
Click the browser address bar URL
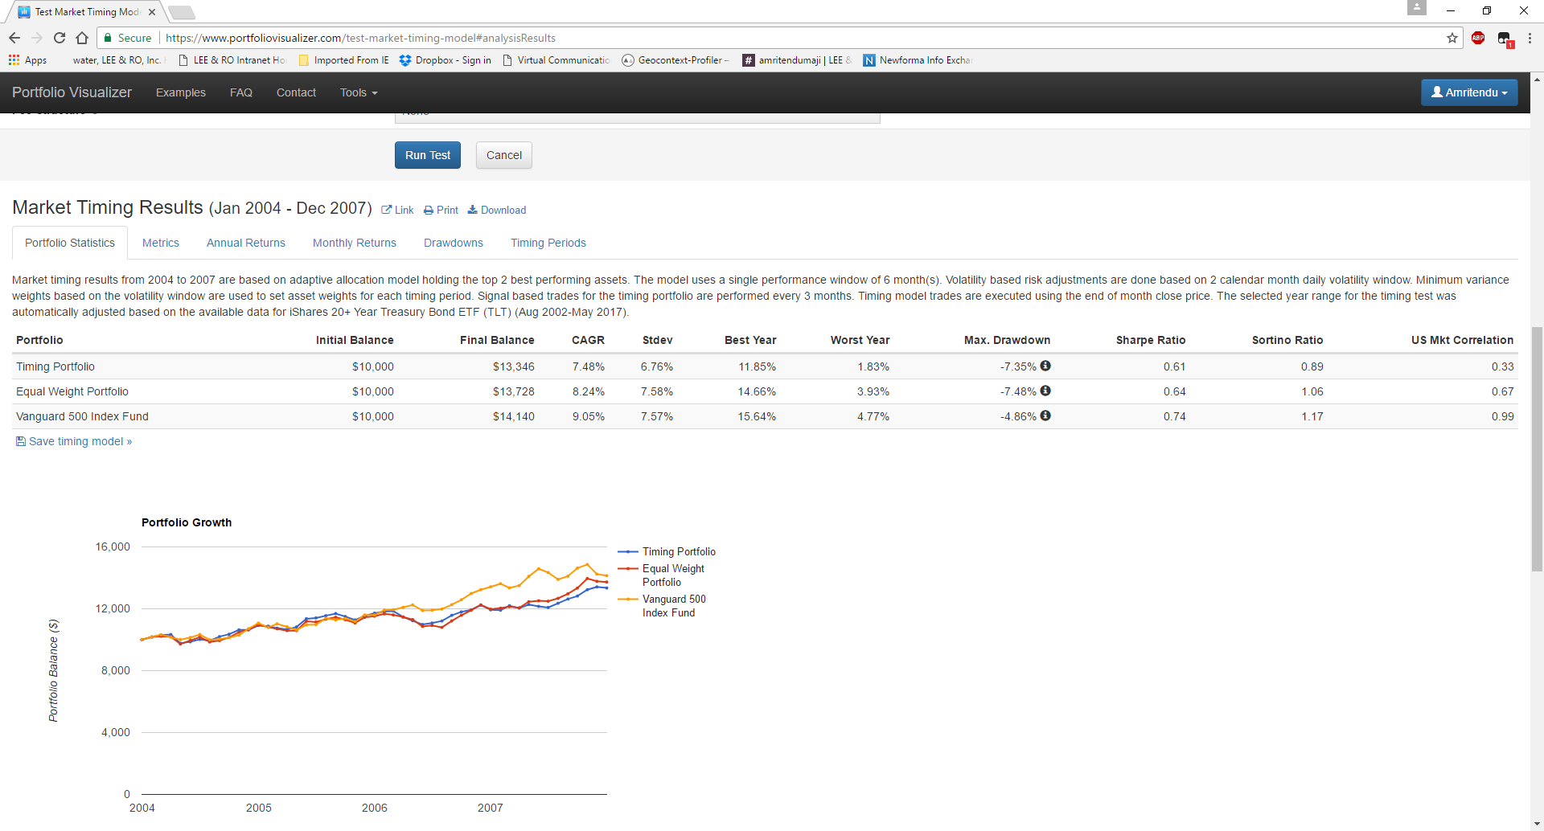(360, 38)
